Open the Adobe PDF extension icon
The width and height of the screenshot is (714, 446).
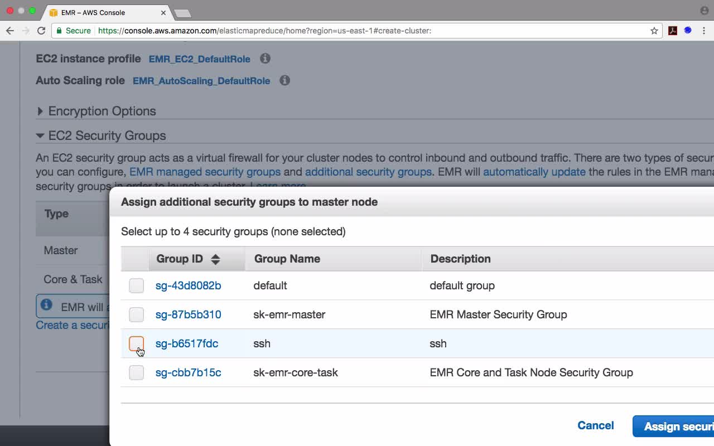tap(673, 31)
